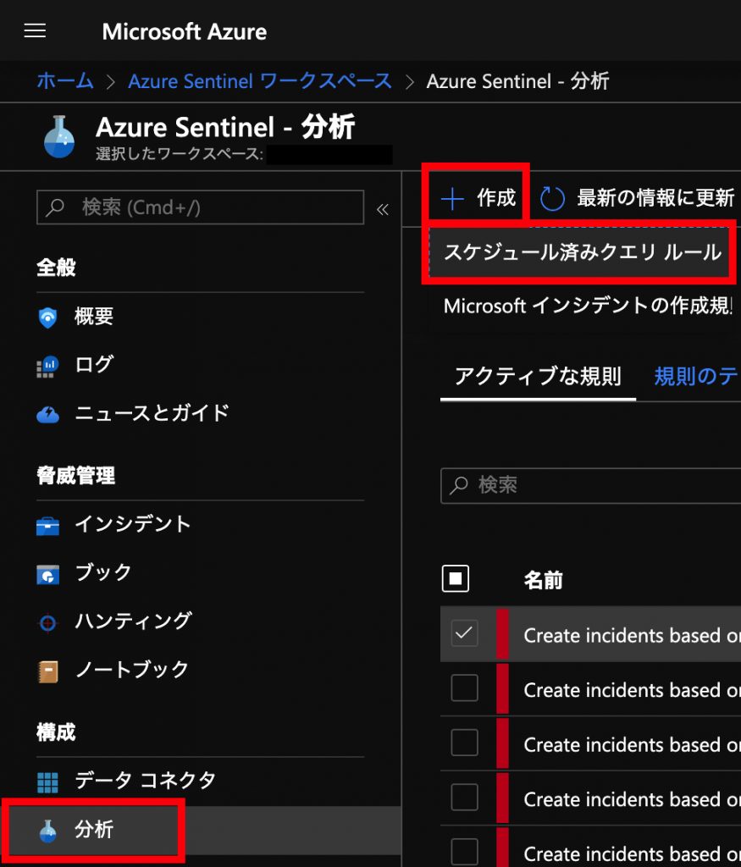741x867 pixels.
Task: Click the 脅威管理 section heading
Action: [x=75, y=476]
